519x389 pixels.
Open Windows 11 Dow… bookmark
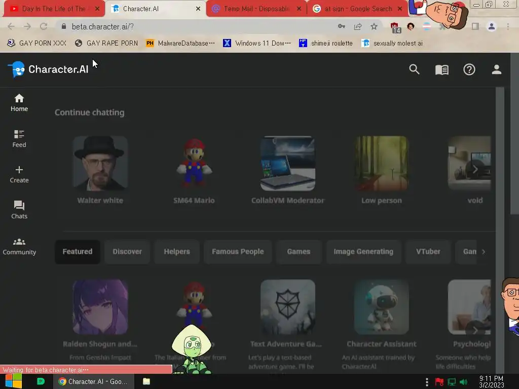tap(257, 44)
